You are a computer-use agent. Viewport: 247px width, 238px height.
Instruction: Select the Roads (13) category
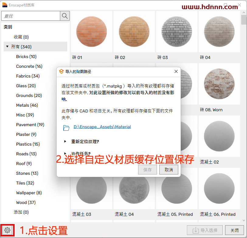26,154
